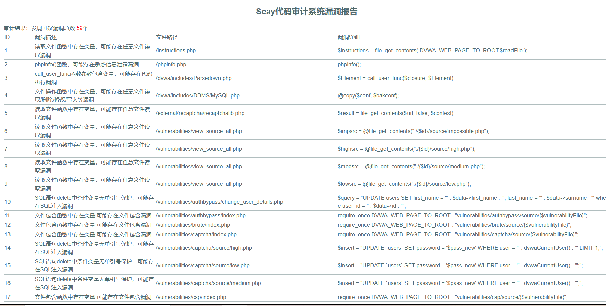Click the phpinfo(); code snippet

(349, 64)
